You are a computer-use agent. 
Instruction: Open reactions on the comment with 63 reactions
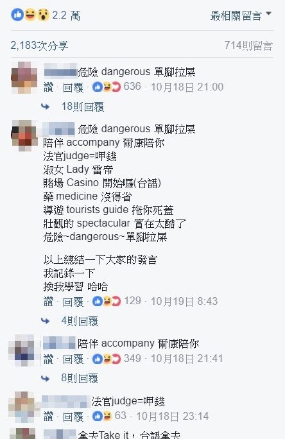coord(110,416)
